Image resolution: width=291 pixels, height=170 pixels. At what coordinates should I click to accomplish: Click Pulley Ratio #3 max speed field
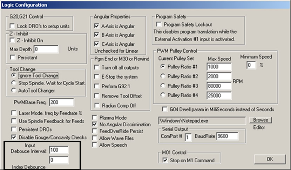pos(219,86)
